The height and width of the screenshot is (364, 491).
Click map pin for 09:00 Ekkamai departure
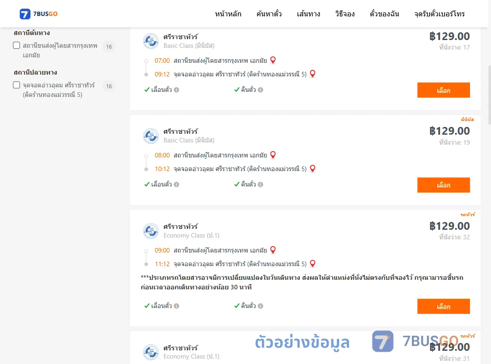pyautogui.click(x=273, y=249)
